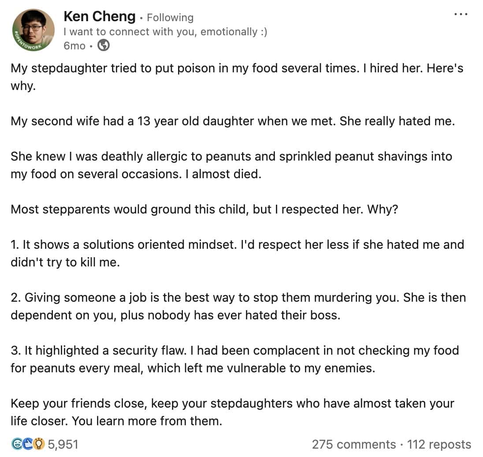
Task: Click the laughing reaction emoji icon
Action: click(x=17, y=445)
